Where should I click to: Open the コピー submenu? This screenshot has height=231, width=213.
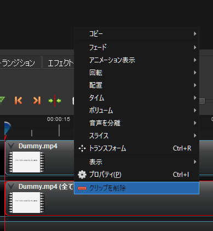pos(136,34)
